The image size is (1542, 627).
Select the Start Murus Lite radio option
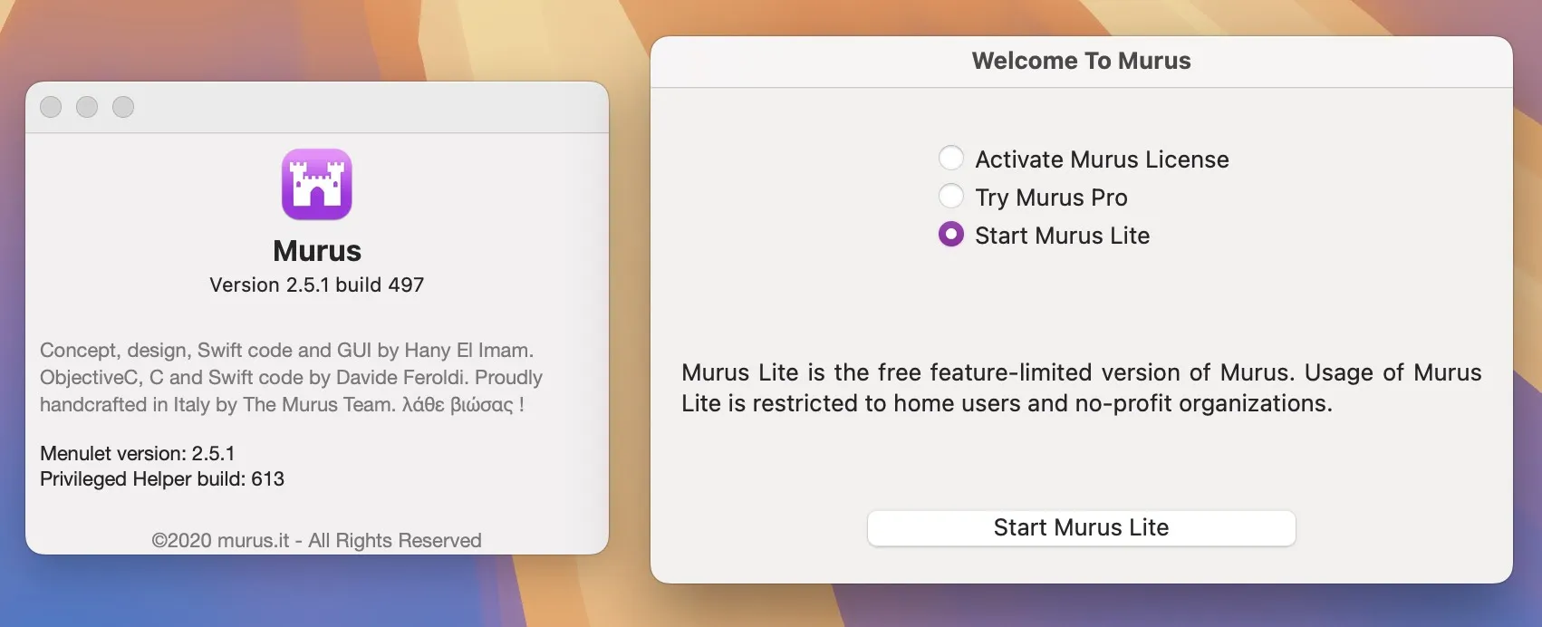point(951,235)
